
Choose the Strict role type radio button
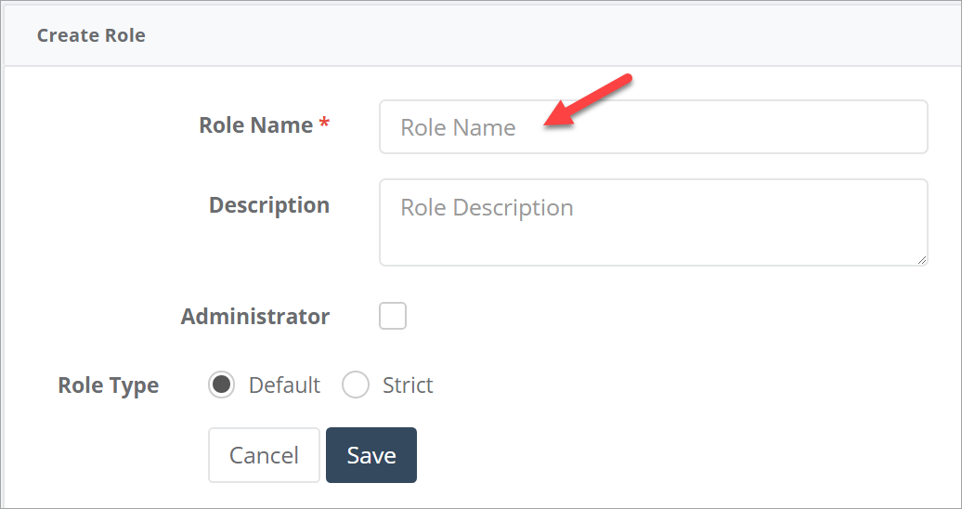coord(356,385)
